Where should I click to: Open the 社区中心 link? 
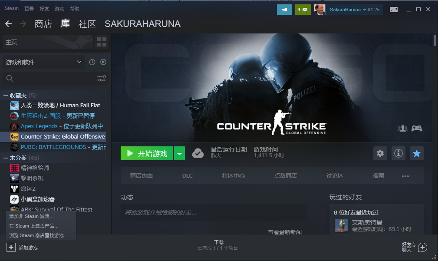coord(234,175)
